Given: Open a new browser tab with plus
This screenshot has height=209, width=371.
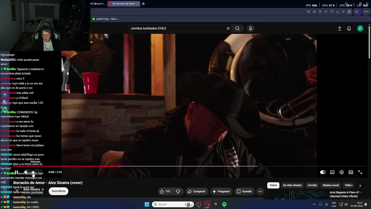Looking at the screenshot, I should 143,4.
